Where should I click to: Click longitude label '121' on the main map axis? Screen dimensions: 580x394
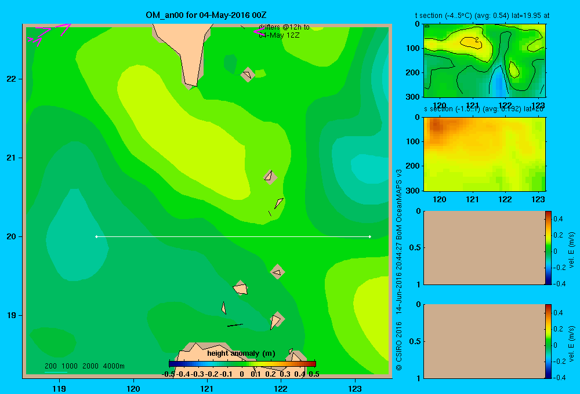(207, 388)
